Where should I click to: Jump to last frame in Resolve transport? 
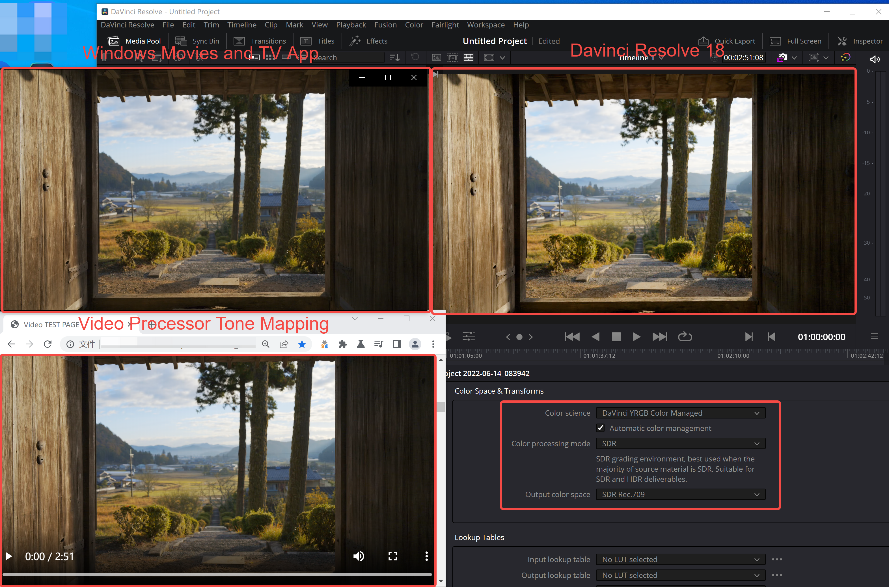(x=660, y=336)
